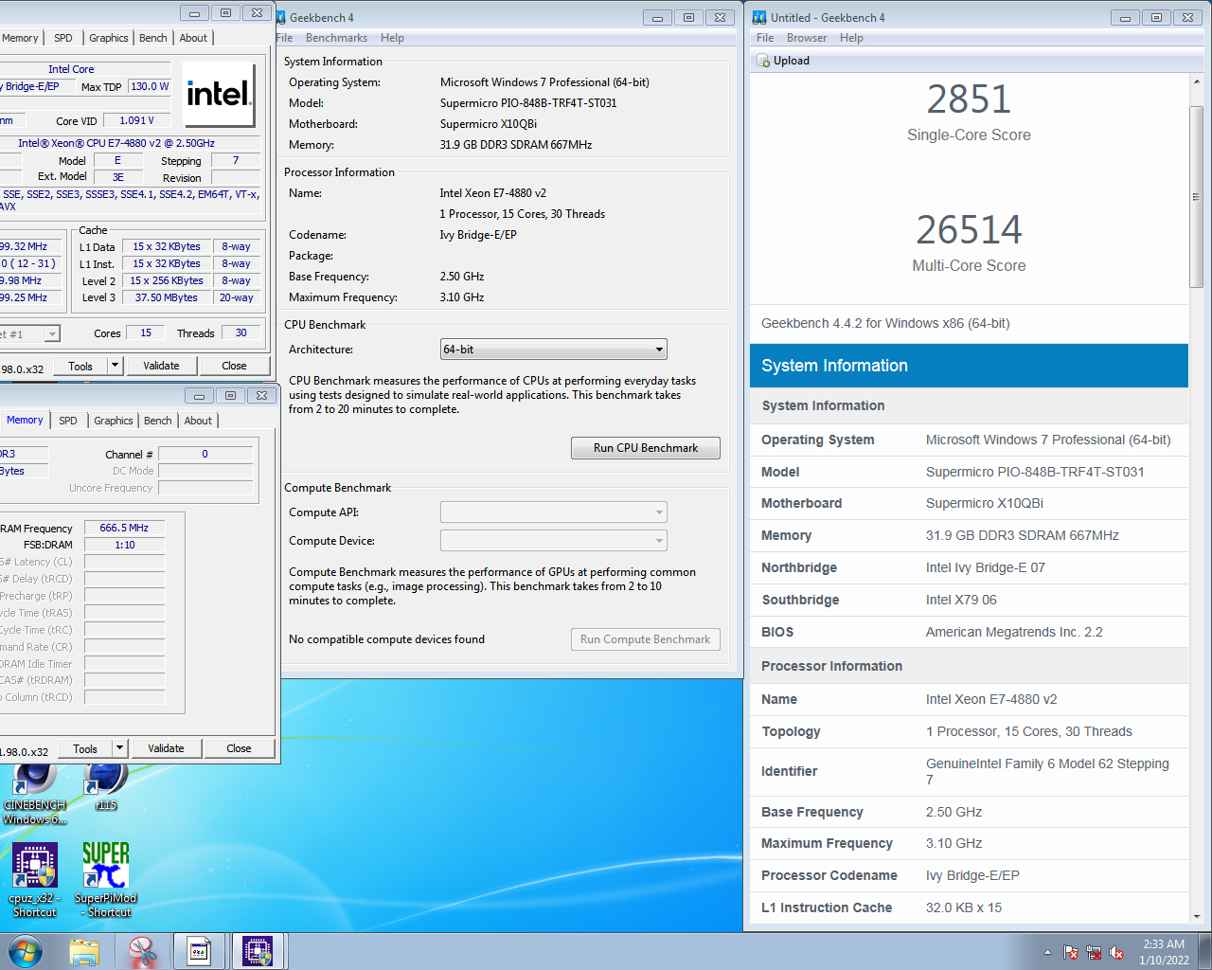
Task: Click the Geekbench 4 window title icon
Action: pyautogui.click(x=280, y=17)
